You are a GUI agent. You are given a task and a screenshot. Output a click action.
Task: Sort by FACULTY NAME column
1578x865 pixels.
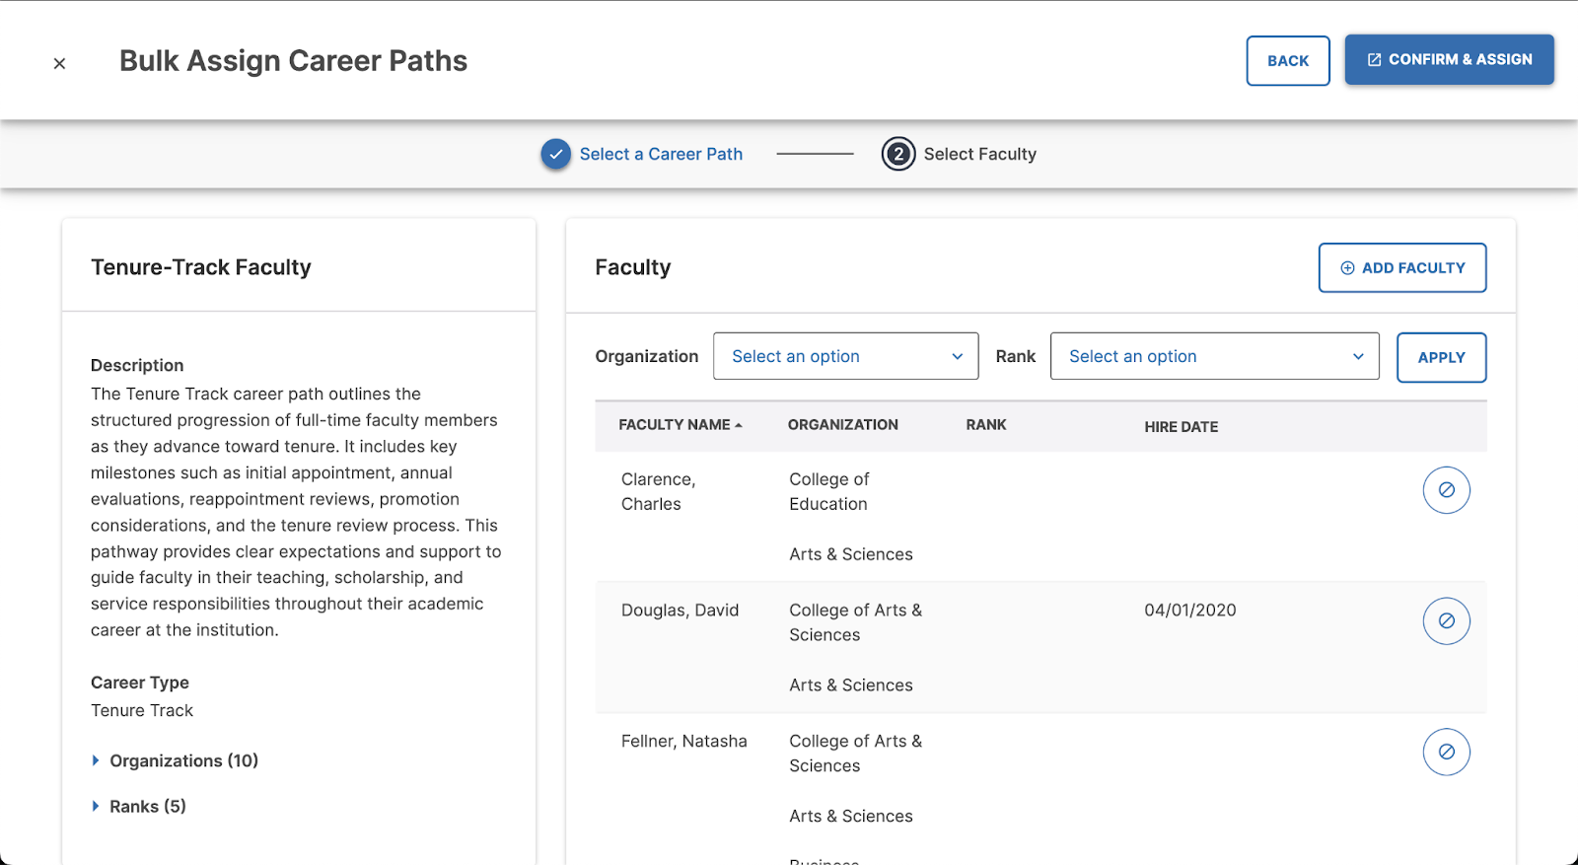[x=681, y=425]
